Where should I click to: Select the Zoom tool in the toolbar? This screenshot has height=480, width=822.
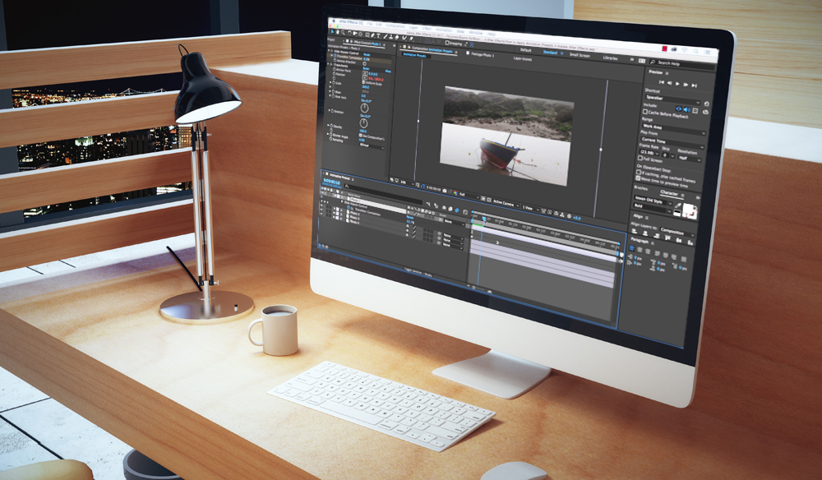point(342,35)
